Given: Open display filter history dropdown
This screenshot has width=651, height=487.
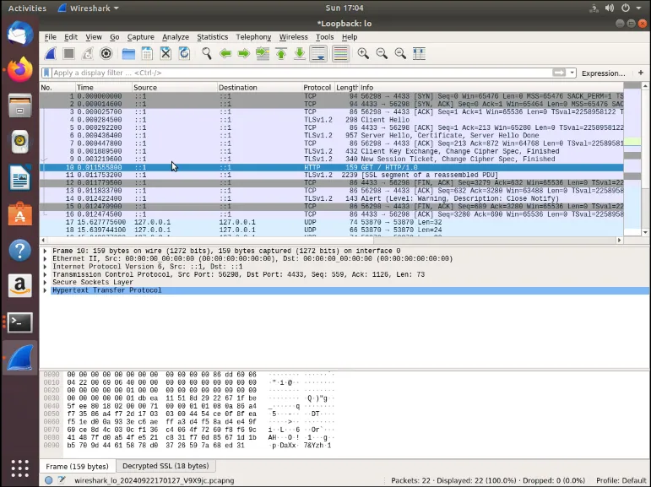Looking at the screenshot, I should pyautogui.click(x=572, y=73).
